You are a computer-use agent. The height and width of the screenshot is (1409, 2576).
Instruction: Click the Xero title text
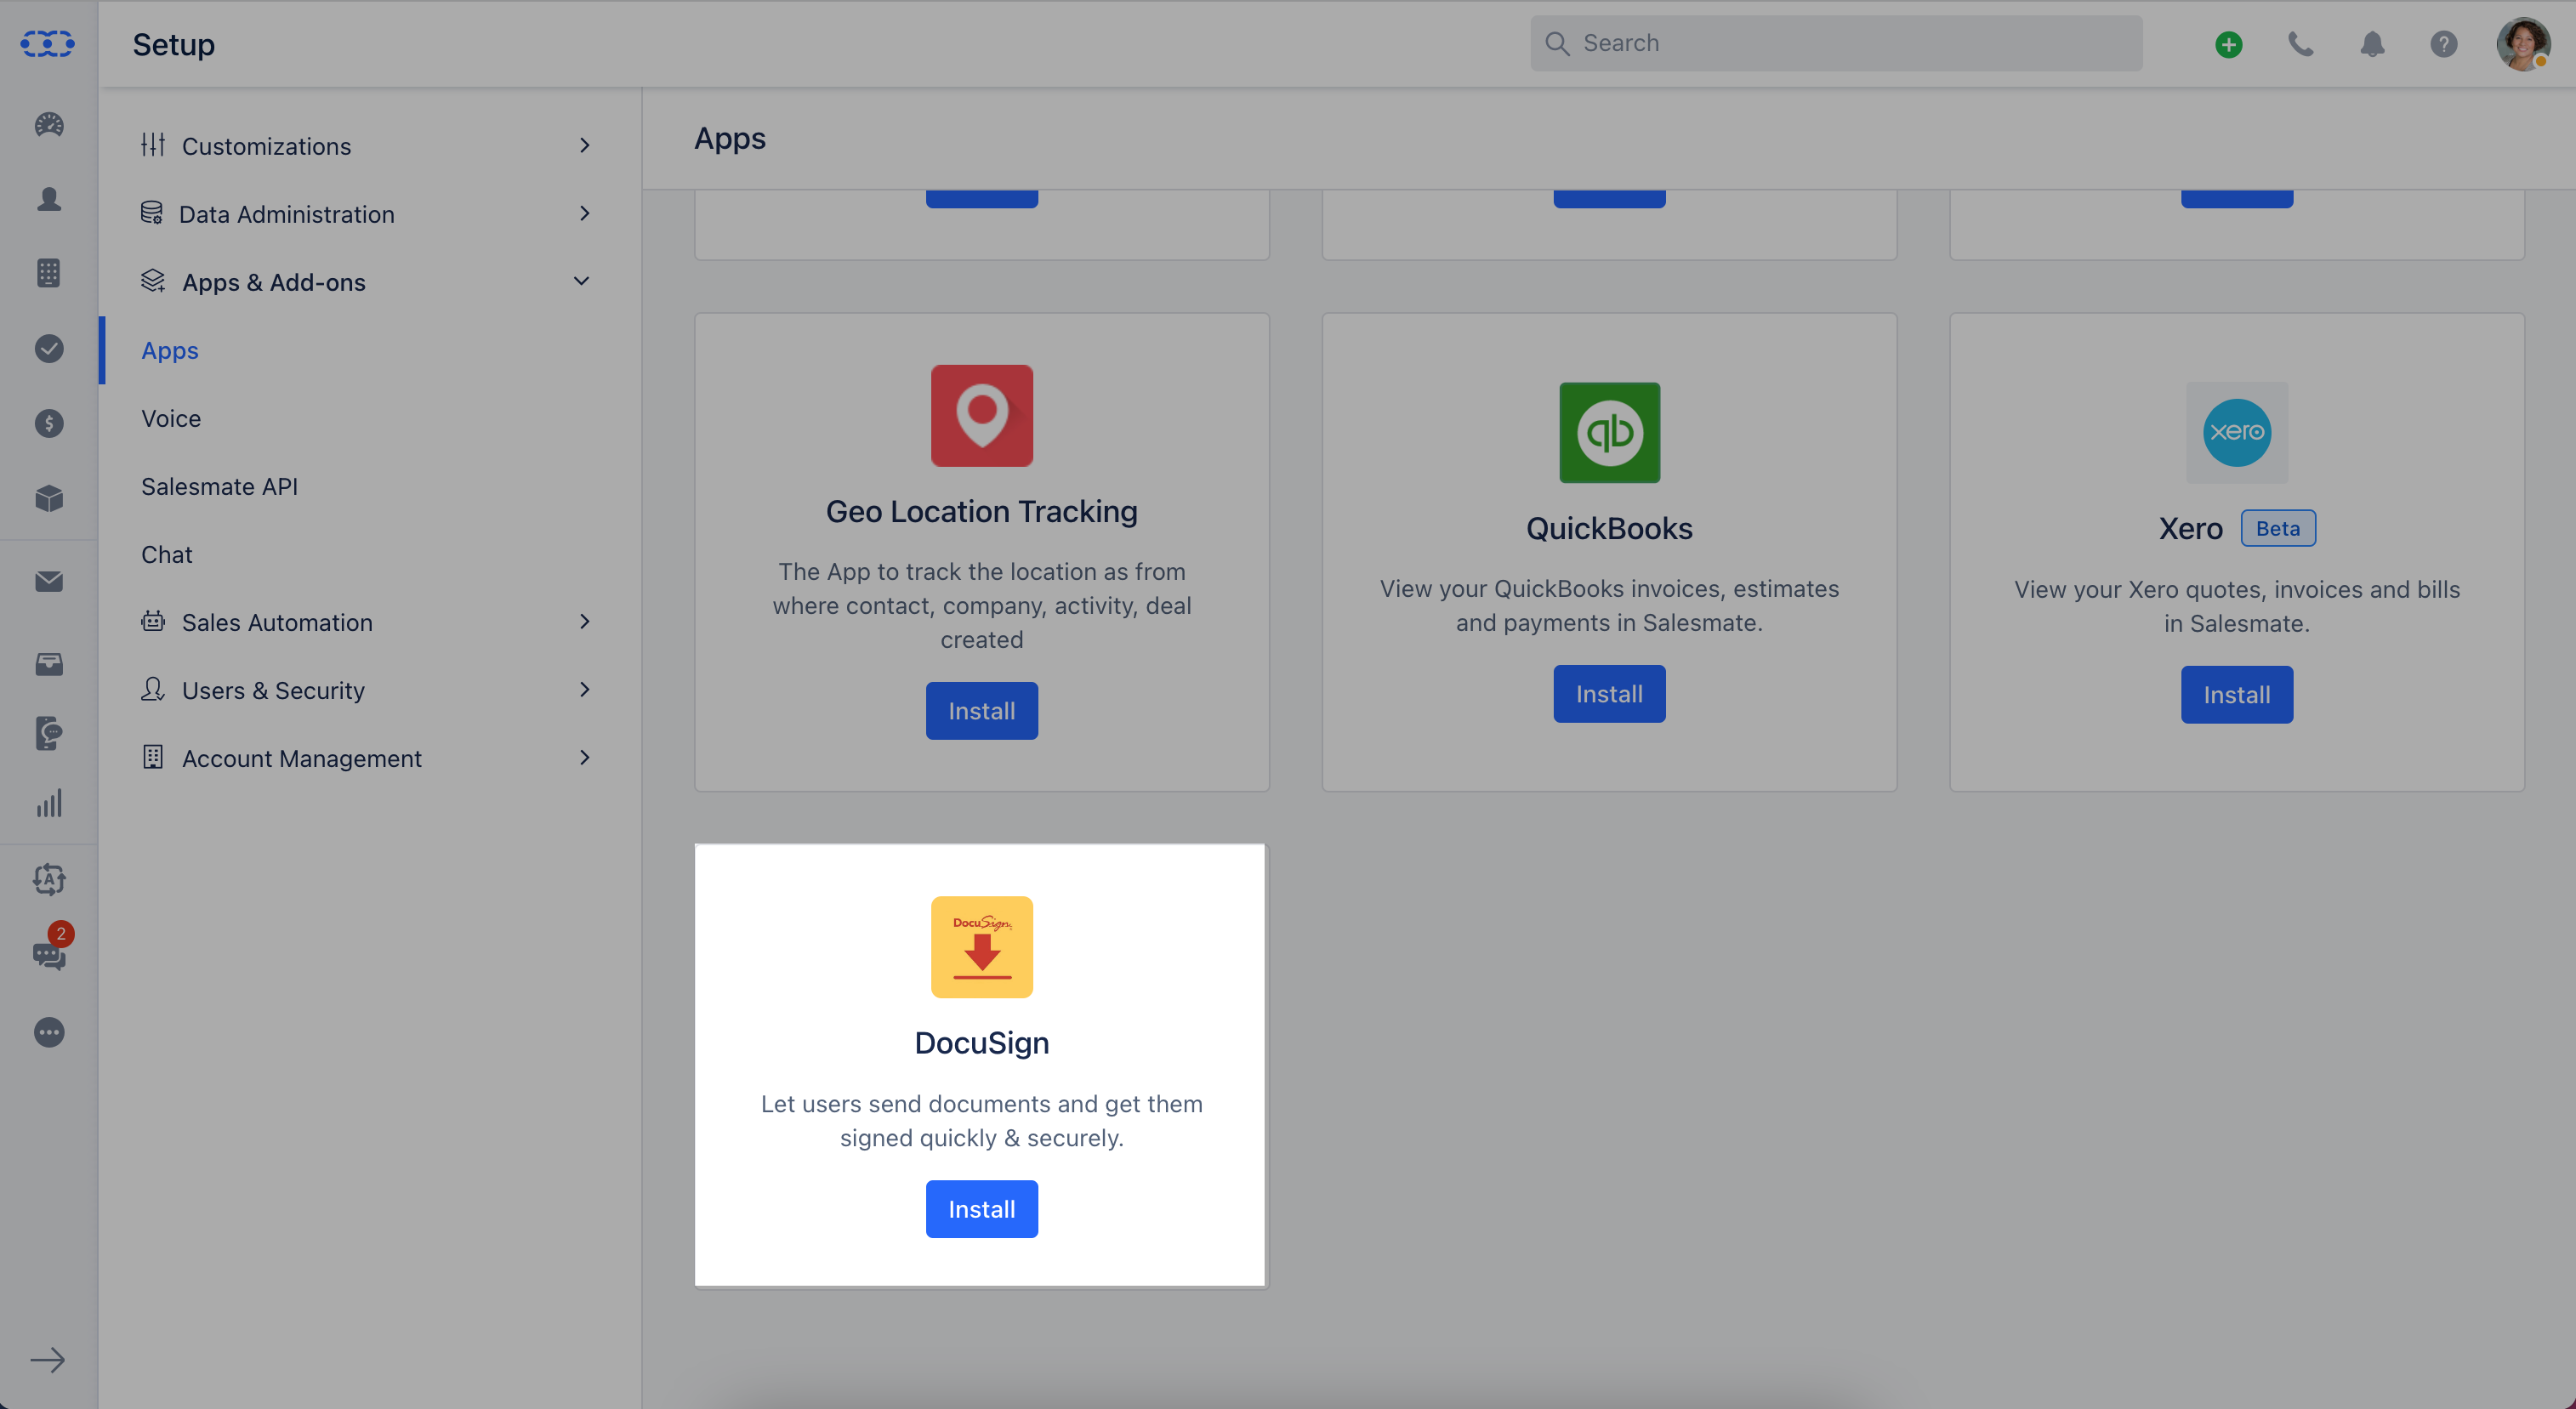[2190, 528]
